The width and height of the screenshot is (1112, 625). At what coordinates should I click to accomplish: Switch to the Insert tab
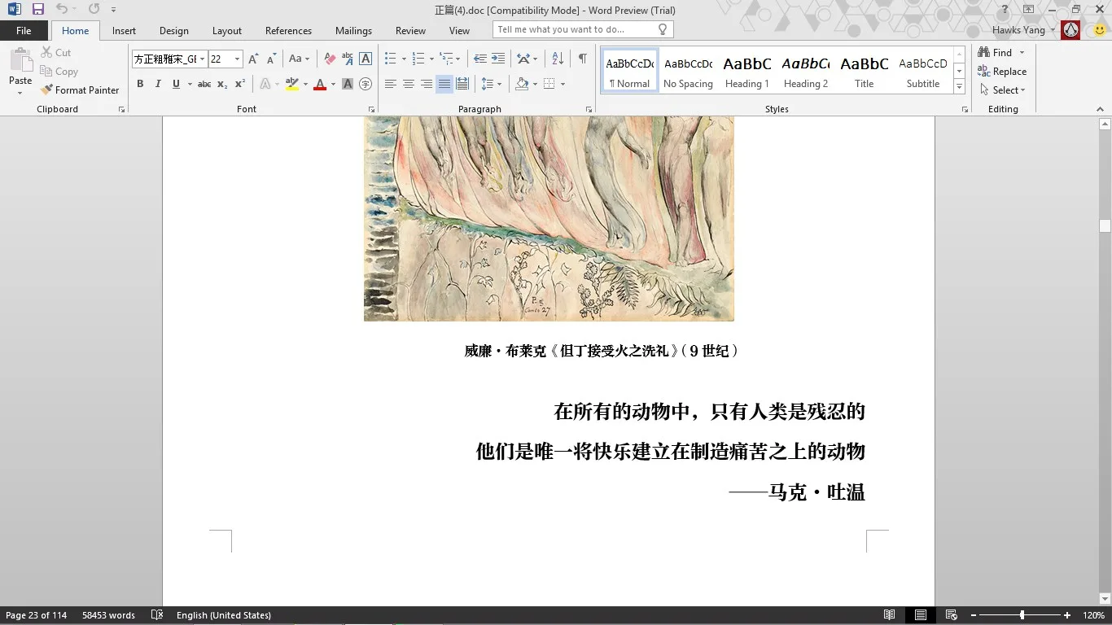(x=124, y=30)
